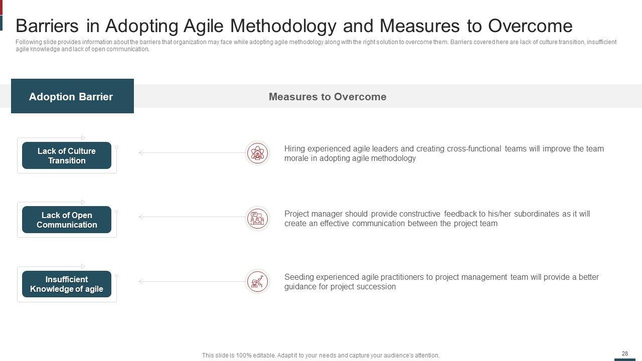Click the small triangle above Insufficient Knowledge of agile
The image size is (642, 361).
(x=83, y=266)
